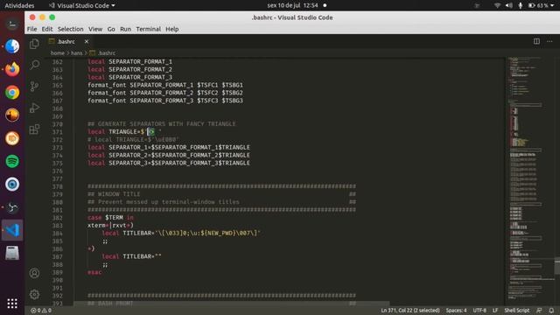Open the View menu
This screenshot has width=560, height=315.
[x=95, y=29]
